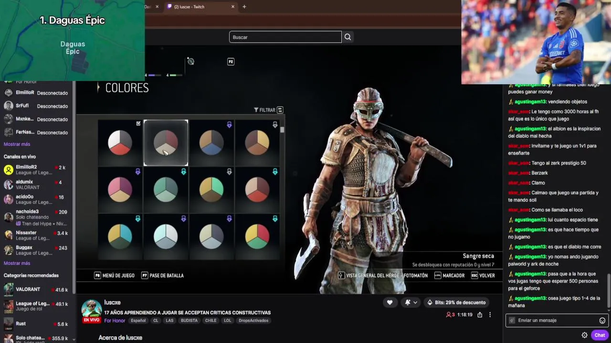Select the beige red brown palette
This screenshot has width=611, height=343.
[257, 189]
